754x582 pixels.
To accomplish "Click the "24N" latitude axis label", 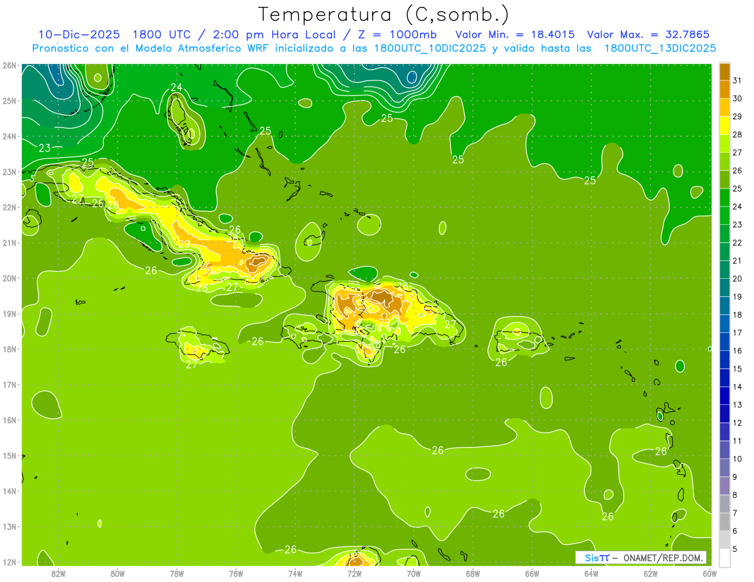I will pyautogui.click(x=9, y=136).
